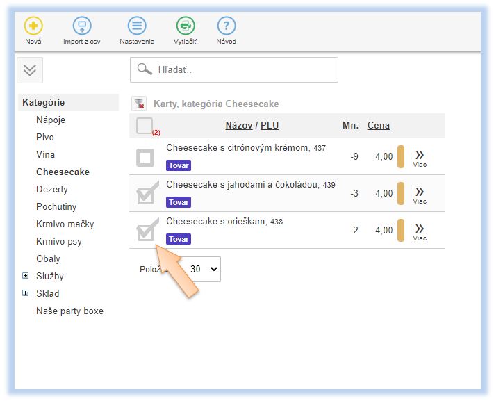Expand the Služby category
The image size is (494, 403).
26,276
